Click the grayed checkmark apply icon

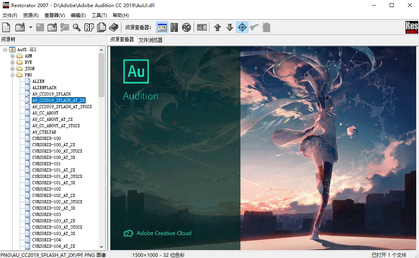click(254, 27)
